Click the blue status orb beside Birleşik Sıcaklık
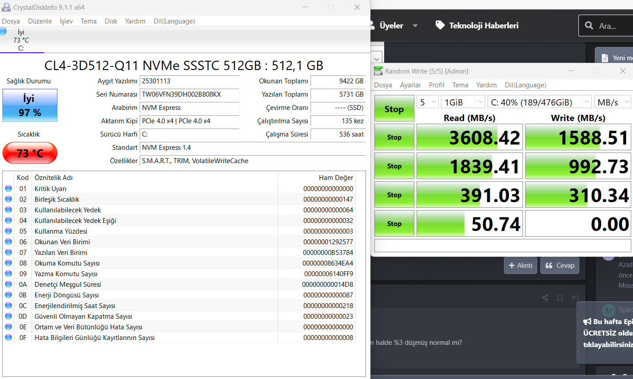This screenshot has height=379, width=633. (8, 199)
